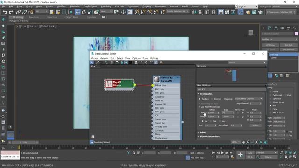Open the Workspaces Default dropdown
This screenshot has width=299, height=168.
coord(285,7)
